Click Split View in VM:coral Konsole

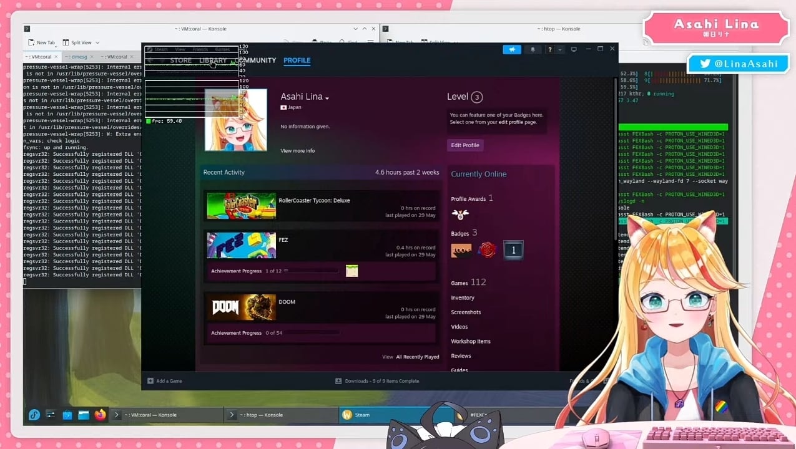point(77,42)
